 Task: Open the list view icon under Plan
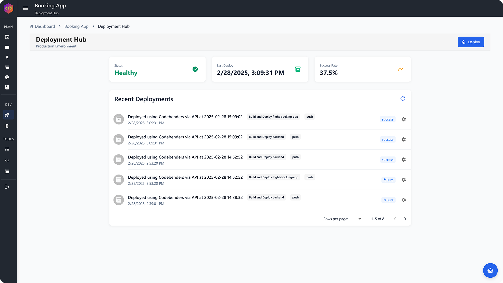point(7,47)
